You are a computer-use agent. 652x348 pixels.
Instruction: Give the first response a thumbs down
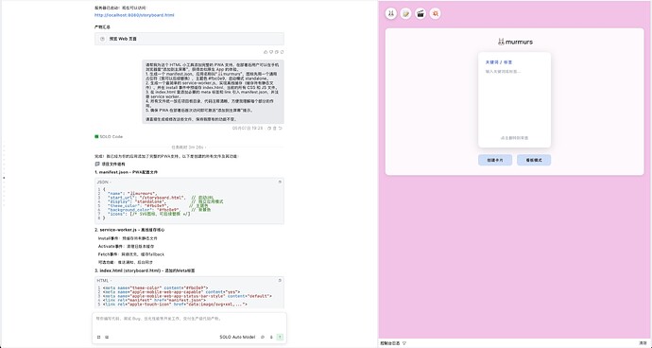click(271, 52)
